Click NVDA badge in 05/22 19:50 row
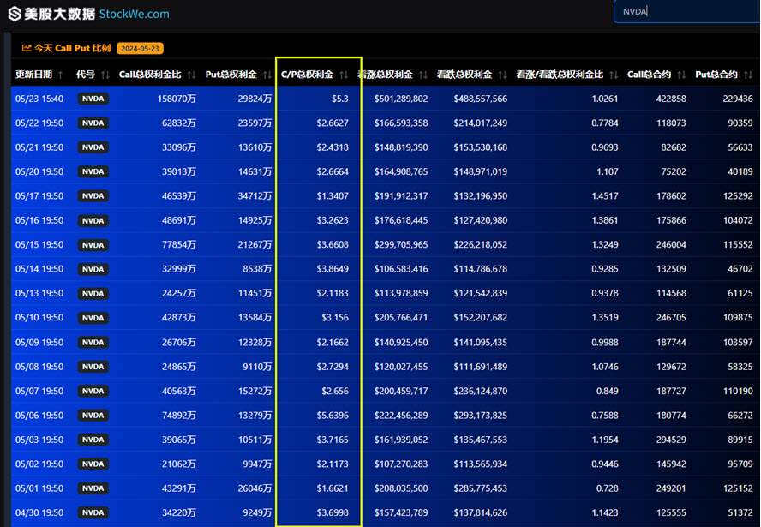761x527 pixels. pyautogui.click(x=93, y=123)
